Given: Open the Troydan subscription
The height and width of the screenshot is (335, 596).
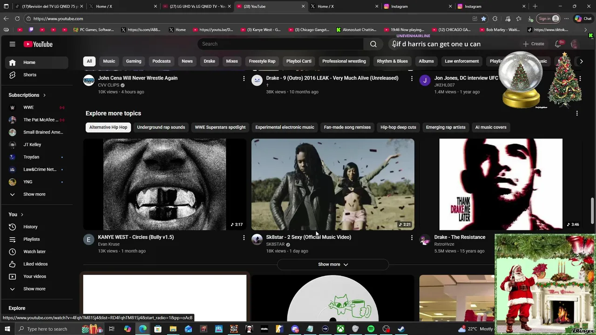Looking at the screenshot, I should (35, 157).
